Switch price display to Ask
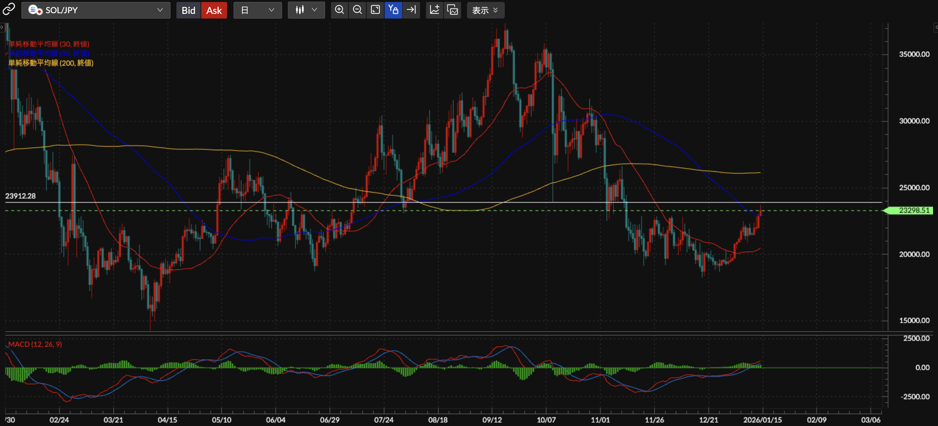This screenshot has height=426, width=938. tap(214, 10)
